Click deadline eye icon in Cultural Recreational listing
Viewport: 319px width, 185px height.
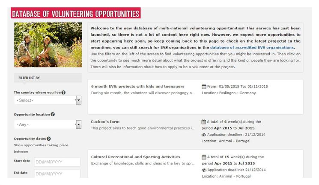204,170
